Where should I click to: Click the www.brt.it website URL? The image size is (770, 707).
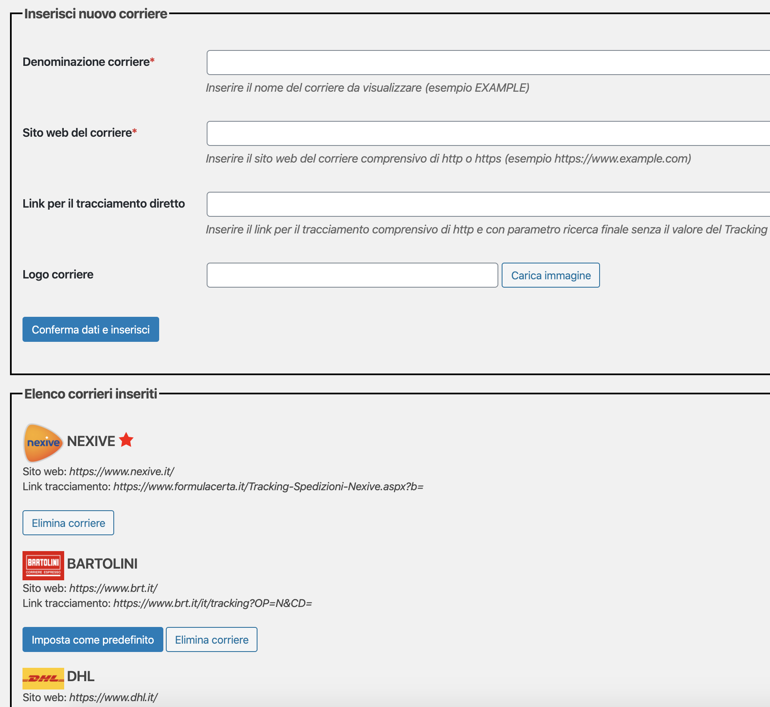(x=113, y=588)
